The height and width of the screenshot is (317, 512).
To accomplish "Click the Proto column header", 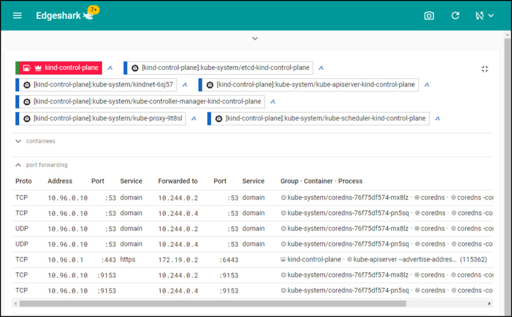I will tap(23, 181).
